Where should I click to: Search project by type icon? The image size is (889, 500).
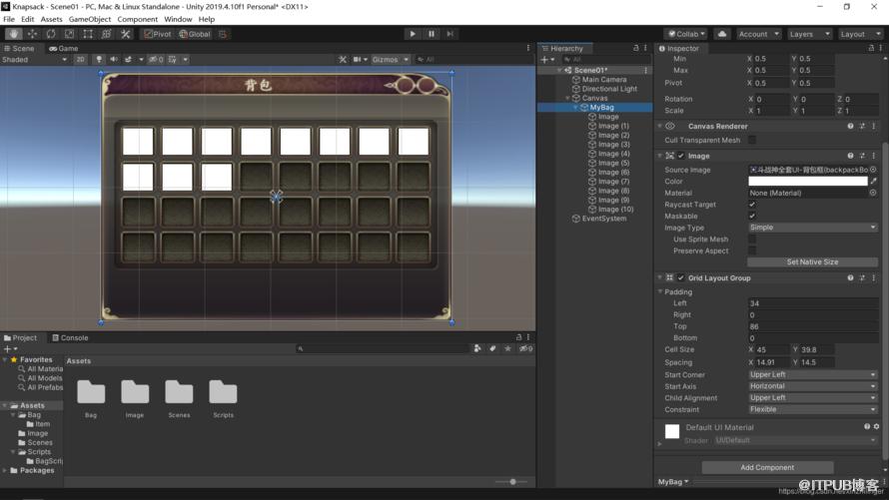477,349
